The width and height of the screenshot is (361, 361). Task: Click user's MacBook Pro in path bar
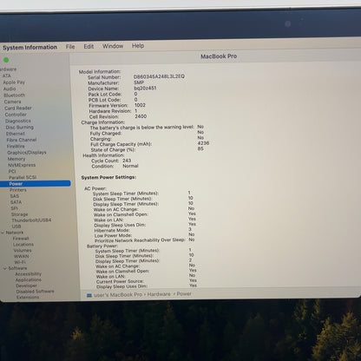(118, 295)
